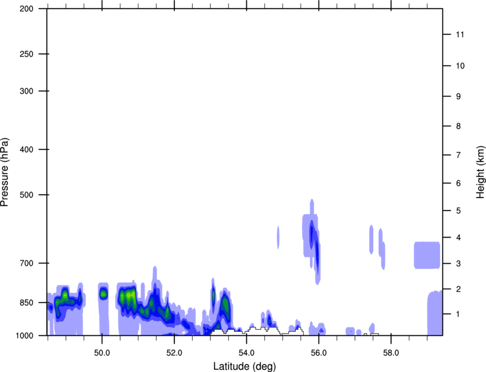Screen dimensions: 486x372
Task: Click the 6 km height label
Action: click(x=459, y=183)
